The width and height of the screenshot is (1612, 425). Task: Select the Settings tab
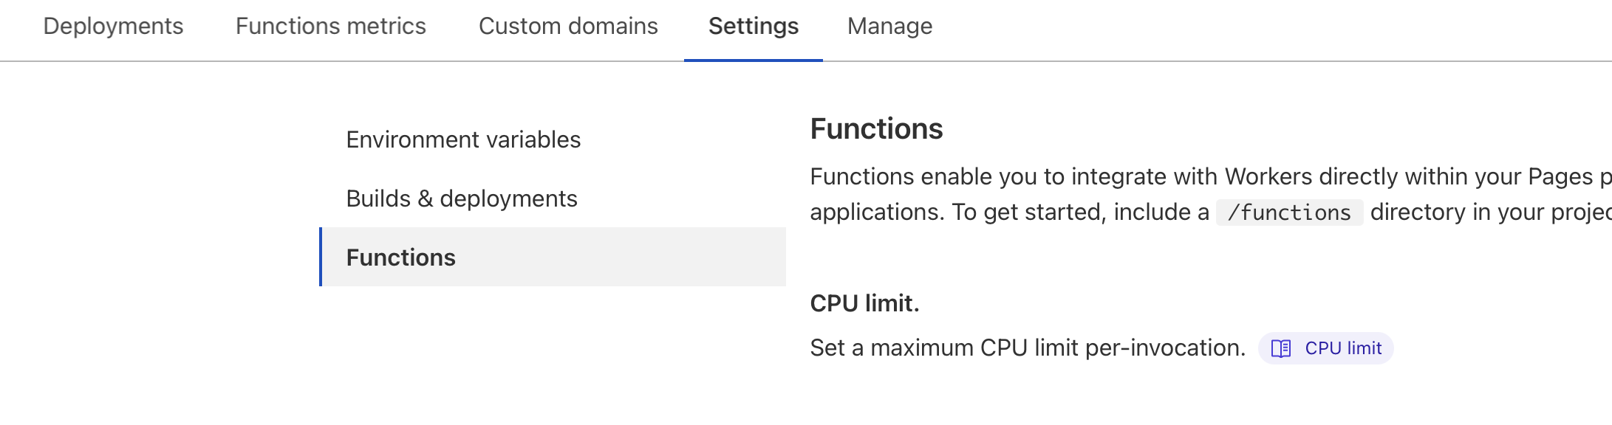(x=753, y=27)
